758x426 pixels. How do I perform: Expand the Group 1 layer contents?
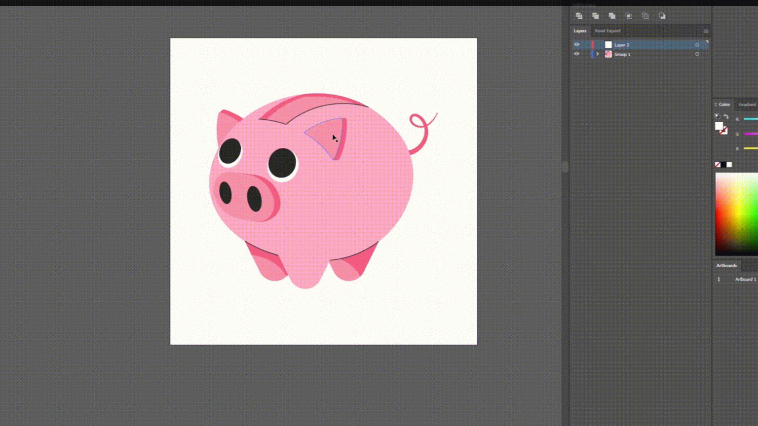click(598, 54)
